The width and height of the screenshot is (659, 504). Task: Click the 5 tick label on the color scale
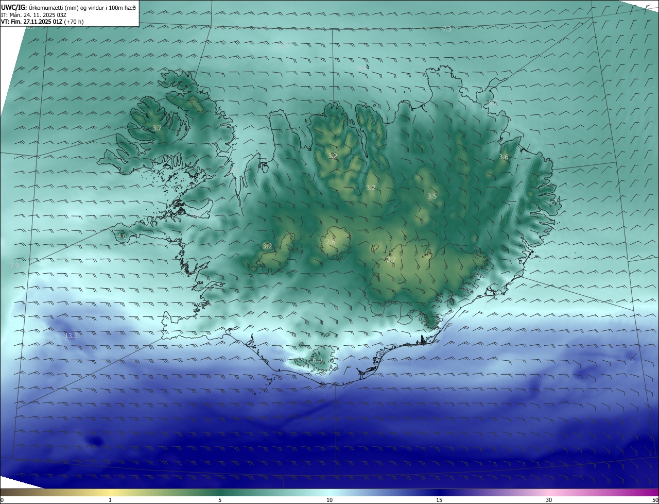point(220,500)
